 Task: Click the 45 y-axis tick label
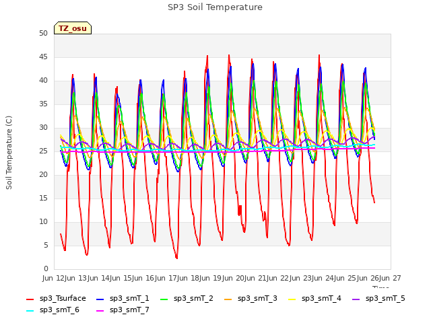pyautogui.click(x=43, y=57)
